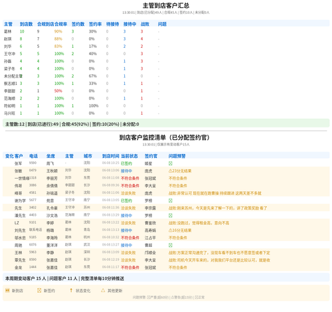Click the 战败 column header
The image size is (332, 312).
145,24
